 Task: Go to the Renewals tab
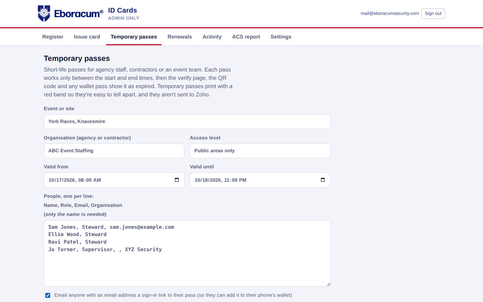[180, 37]
